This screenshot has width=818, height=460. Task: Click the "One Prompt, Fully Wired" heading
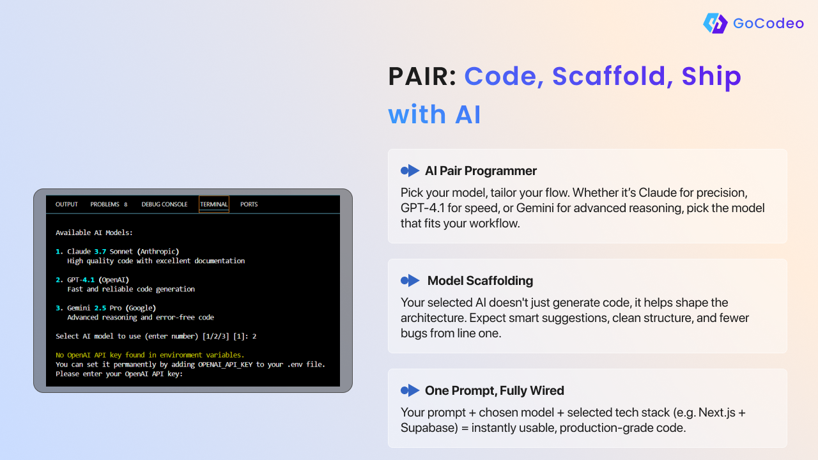(495, 390)
